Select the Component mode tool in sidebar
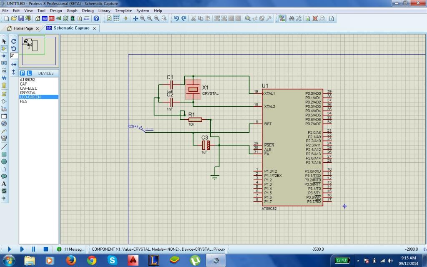Screen dimensions: 427x267 point(4,48)
